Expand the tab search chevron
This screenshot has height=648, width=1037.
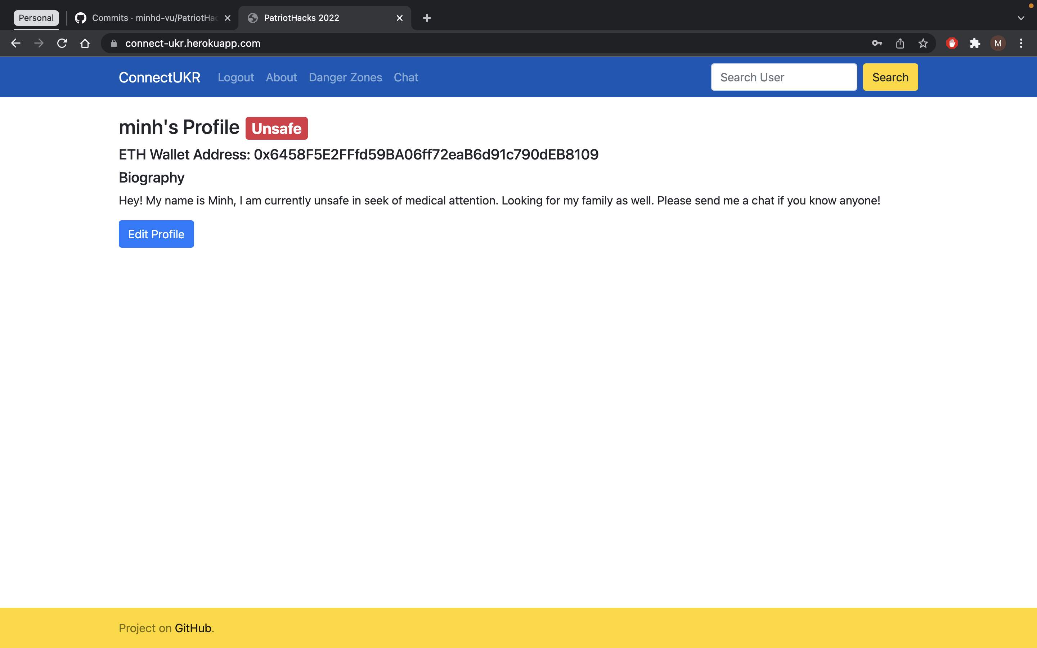point(1021,18)
